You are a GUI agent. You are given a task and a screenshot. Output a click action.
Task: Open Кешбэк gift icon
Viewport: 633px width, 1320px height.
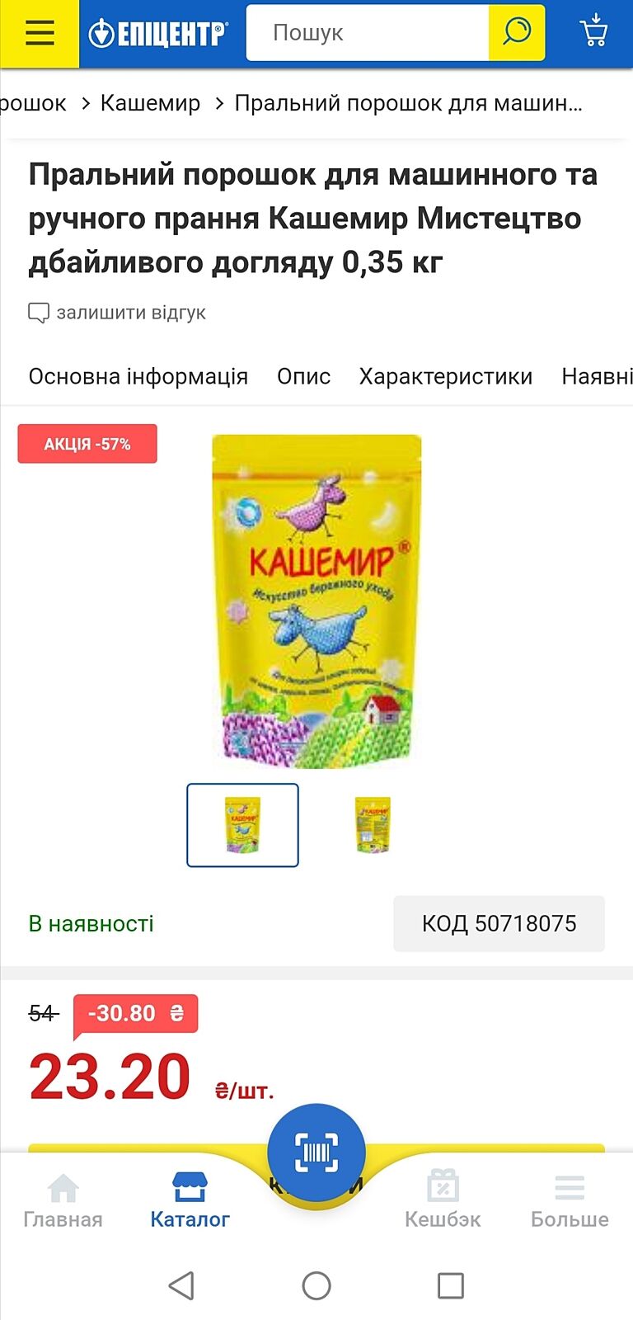click(x=443, y=1200)
